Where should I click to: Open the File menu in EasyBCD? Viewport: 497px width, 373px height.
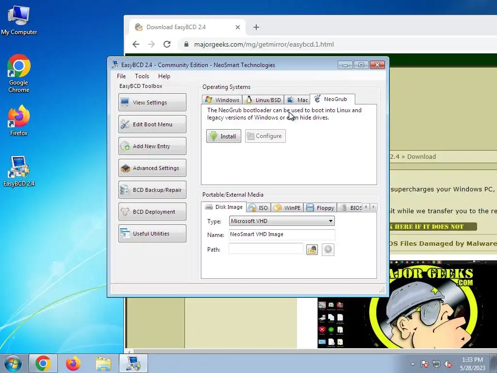[x=121, y=76]
